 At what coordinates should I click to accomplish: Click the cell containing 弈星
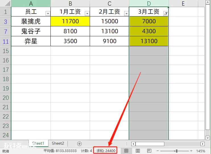click(x=31, y=41)
